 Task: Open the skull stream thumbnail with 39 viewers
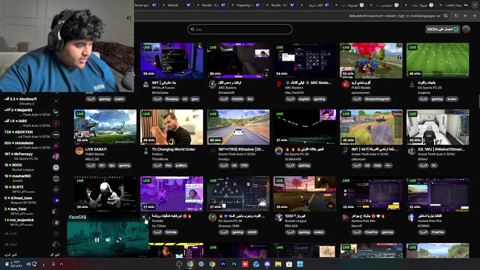click(x=105, y=194)
